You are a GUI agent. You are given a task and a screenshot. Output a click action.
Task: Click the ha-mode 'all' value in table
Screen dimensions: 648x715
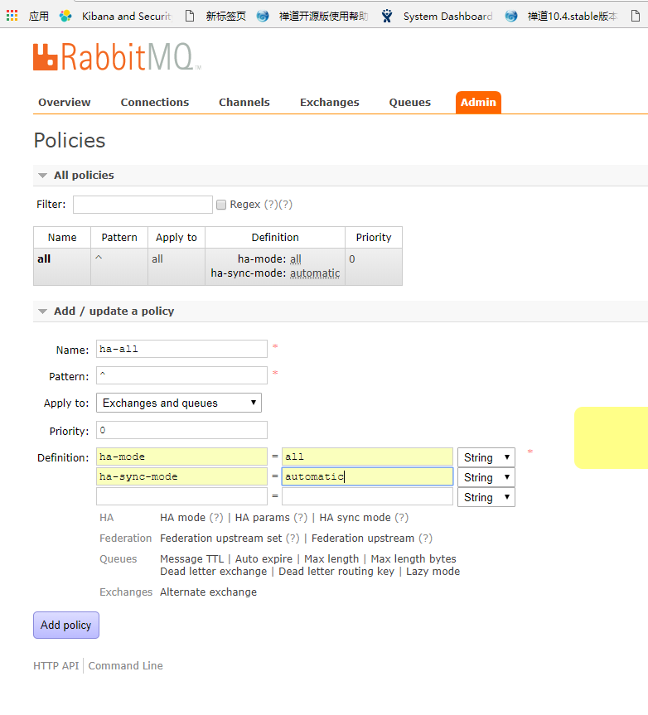[x=296, y=259]
